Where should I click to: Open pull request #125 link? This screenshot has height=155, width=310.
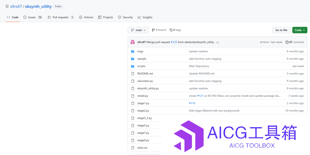(x=174, y=42)
